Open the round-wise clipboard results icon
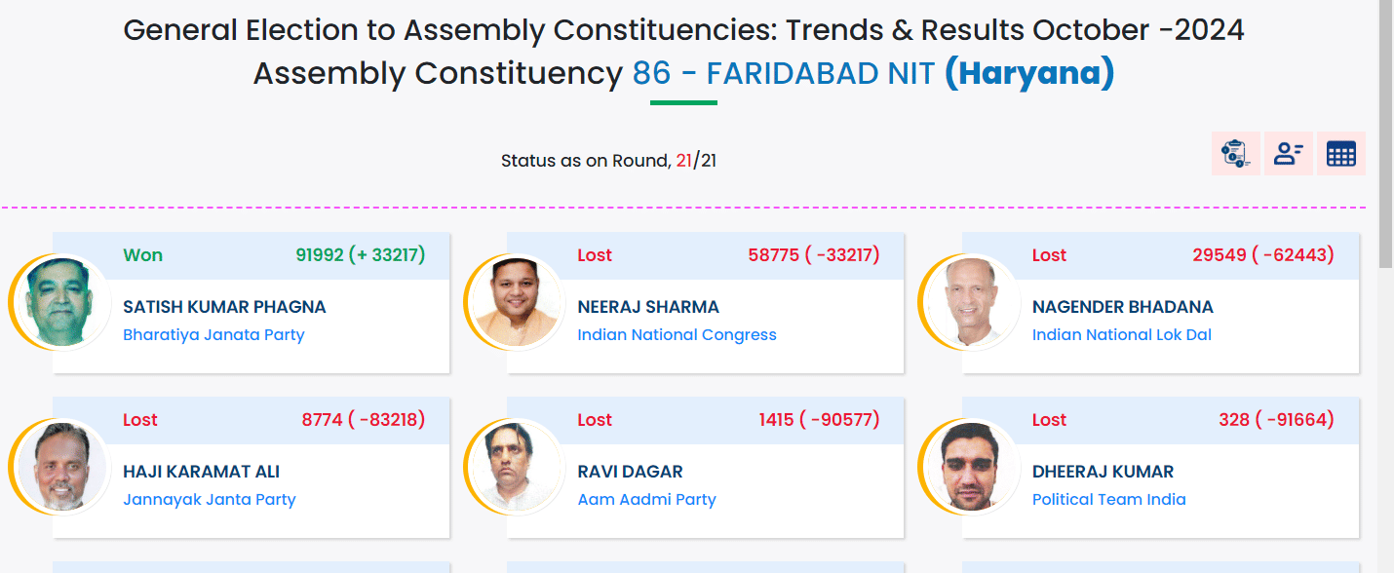 click(x=1236, y=154)
